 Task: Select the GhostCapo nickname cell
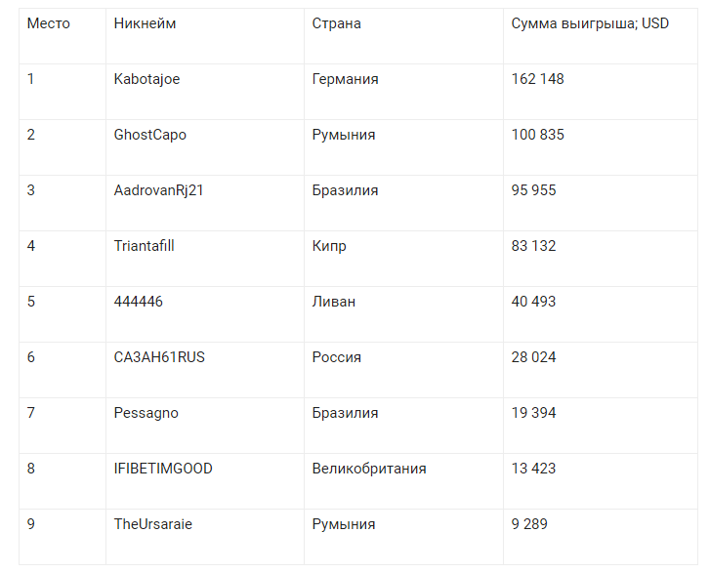pos(149,135)
